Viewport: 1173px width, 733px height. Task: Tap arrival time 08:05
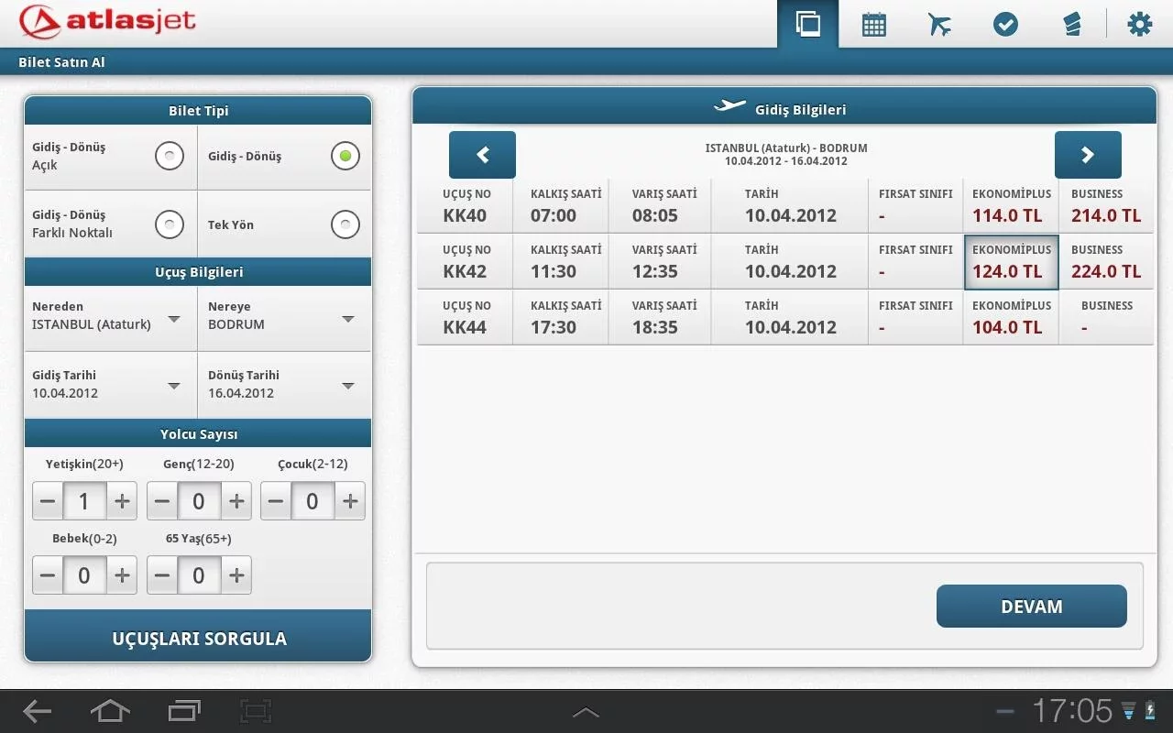click(x=654, y=215)
